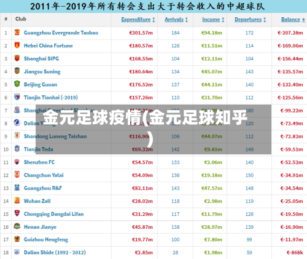Click the row 8 Dalian club crest
The width and height of the screenshot is (307, 259).
click(x=17, y=123)
